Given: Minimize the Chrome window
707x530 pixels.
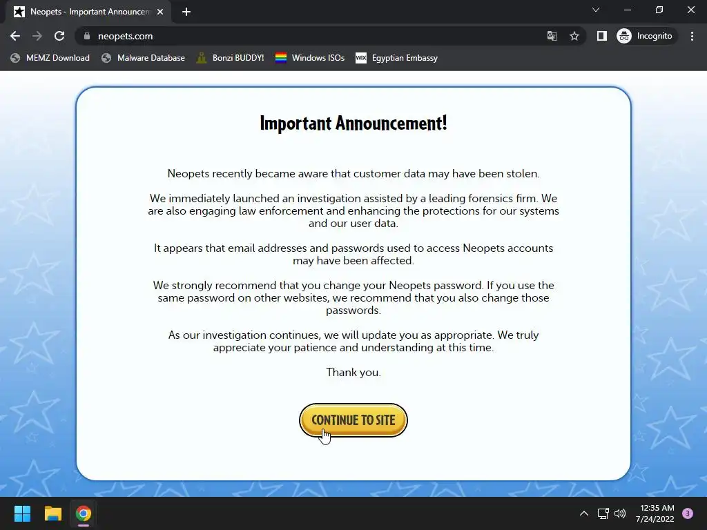Looking at the screenshot, I should (x=627, y=10).
